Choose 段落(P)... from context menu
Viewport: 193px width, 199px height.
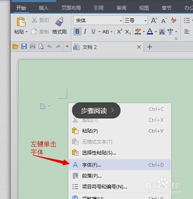pos(120,176)
